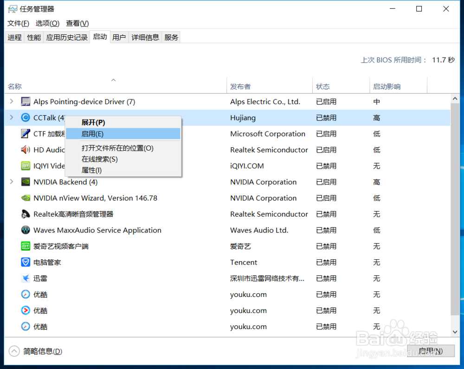This screenshot has height=369, width=464.
Task: Click the scrollbar up arrow
Action: (x=455, y=99)
